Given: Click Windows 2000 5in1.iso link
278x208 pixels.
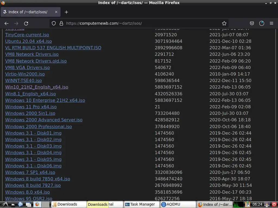Looking at the screenshot, I should point(30,113).
